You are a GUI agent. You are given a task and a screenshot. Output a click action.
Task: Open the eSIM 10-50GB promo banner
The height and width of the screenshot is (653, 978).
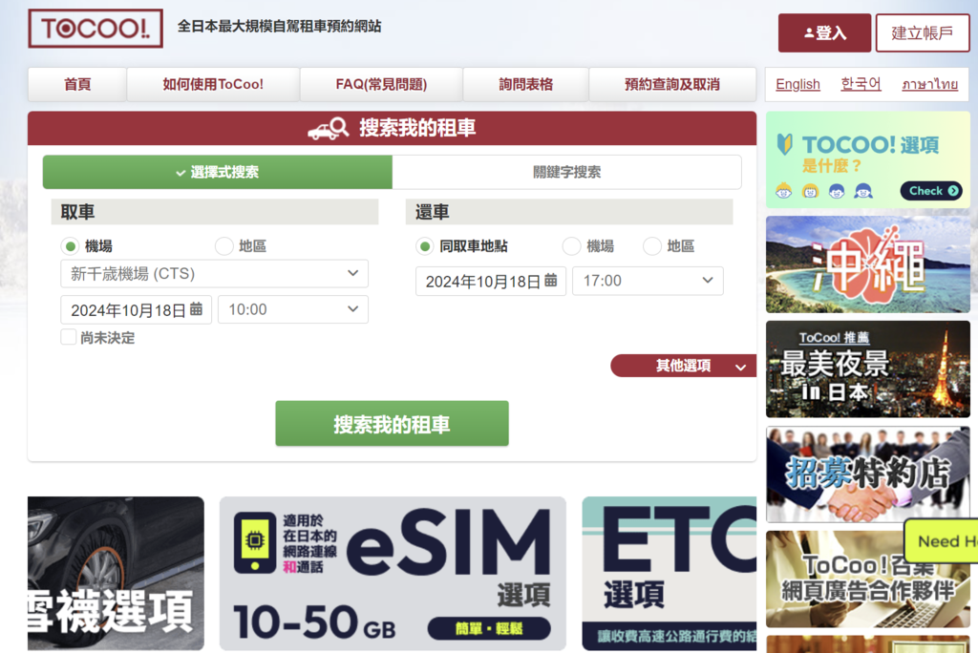(x=393, y=574)
